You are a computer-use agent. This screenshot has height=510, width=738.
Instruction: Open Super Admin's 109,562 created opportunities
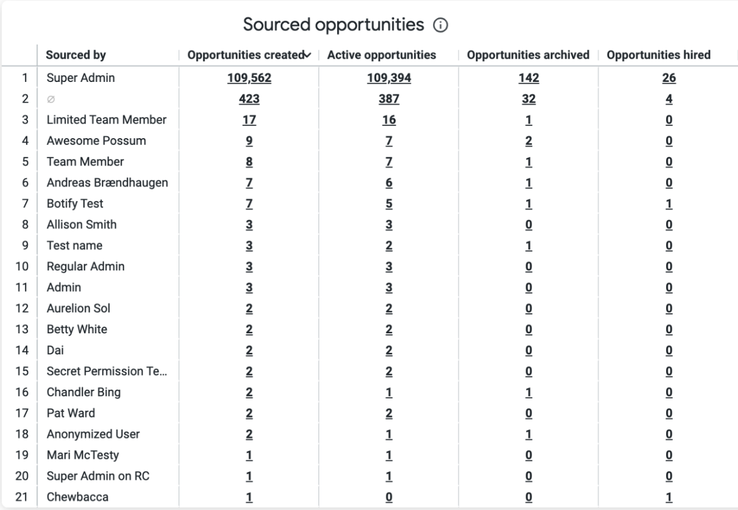pos(249,78)
